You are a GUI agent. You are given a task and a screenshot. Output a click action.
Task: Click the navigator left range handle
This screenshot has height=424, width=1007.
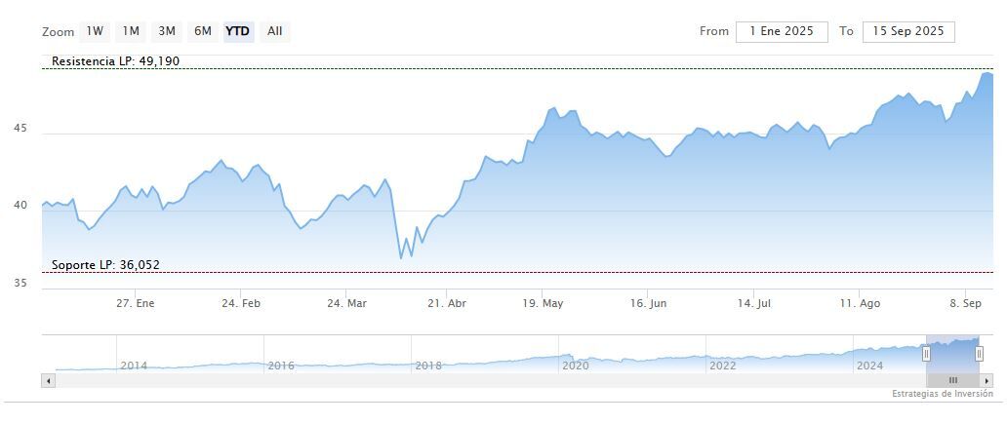(x=927, y=353)
